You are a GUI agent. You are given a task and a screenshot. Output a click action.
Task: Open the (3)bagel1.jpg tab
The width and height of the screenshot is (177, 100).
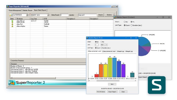click(120, 51)
